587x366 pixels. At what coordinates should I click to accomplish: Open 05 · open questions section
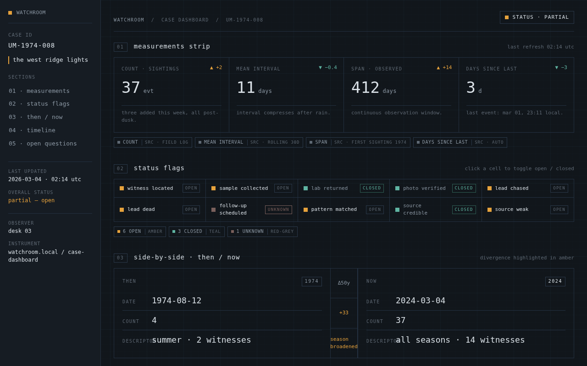pos(50,144)
